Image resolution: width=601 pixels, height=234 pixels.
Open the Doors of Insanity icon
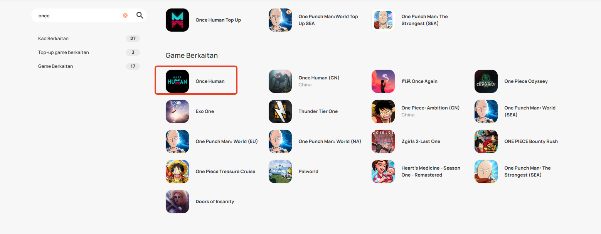tap(177, 202)
